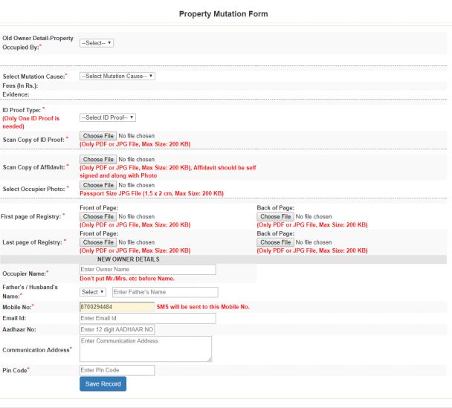Focus the 12 digit AADHAAR No field

point(117,329)
